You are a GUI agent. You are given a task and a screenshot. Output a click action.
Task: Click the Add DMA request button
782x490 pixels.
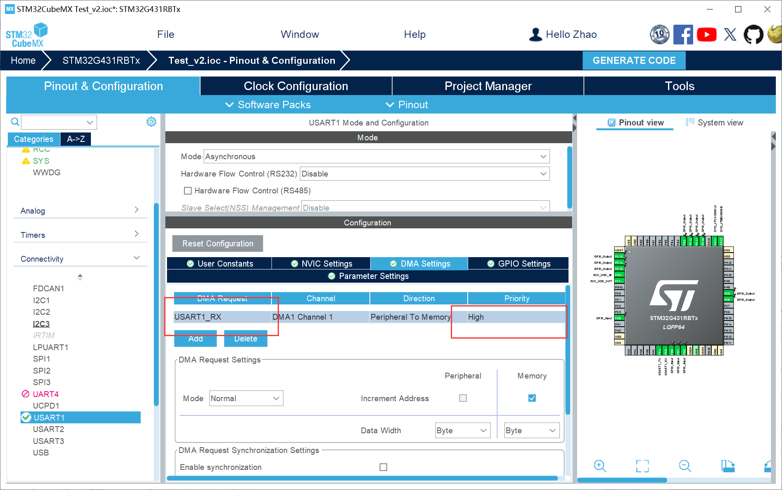[195, 339]
